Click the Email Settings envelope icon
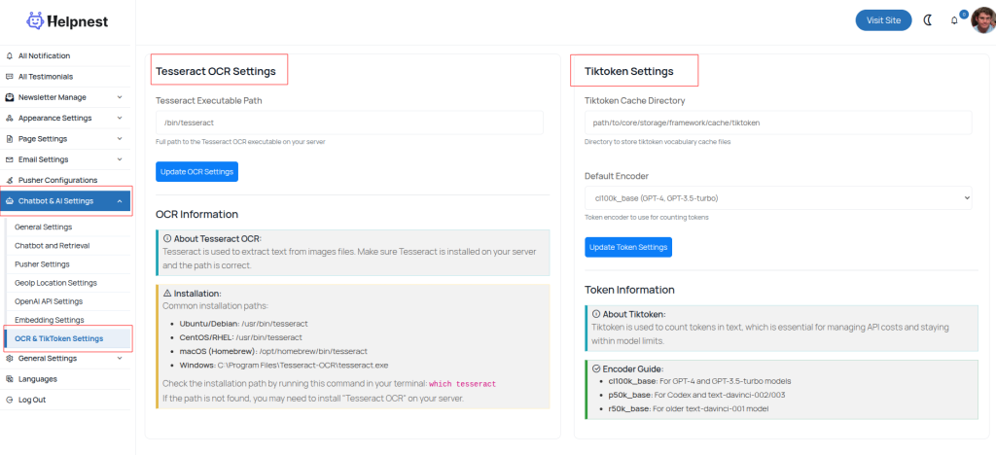The height and width of the screenshot is (455, 996). coord(10,159)
